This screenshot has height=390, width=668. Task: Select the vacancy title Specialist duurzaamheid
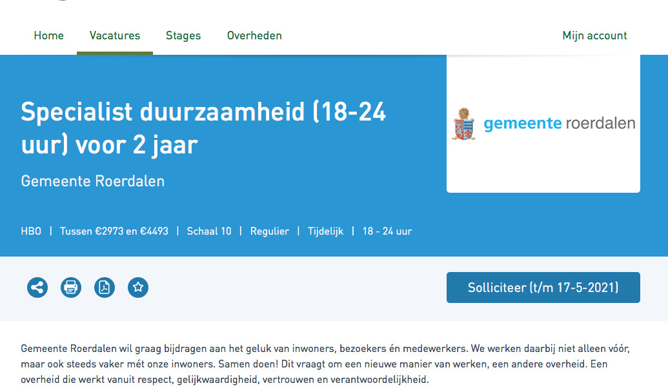point(203,128)
